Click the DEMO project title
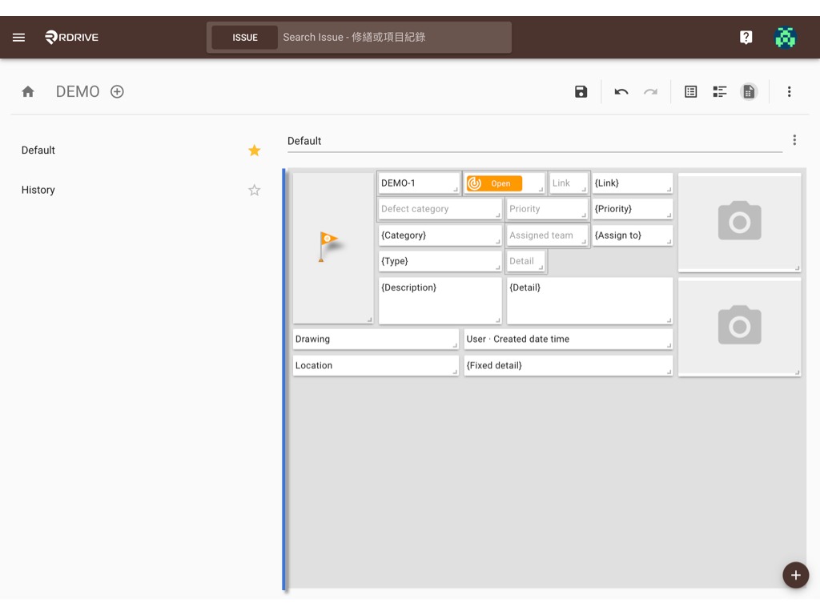The height and width of the screenshot is (615, 820). click(x=78, y=91)
